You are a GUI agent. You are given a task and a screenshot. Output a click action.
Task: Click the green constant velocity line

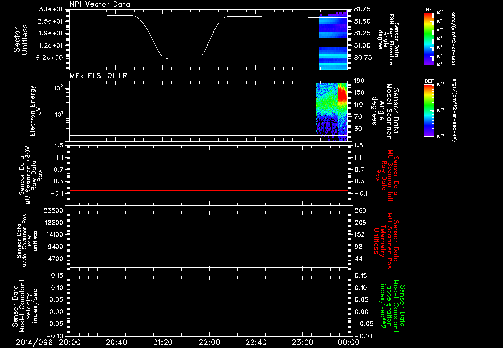click(x=208, y=312)
